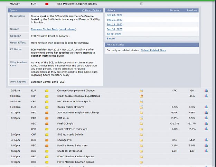
Task: Click red high-impact icon for Lagarde Speaks
Action: [x=47, y=4]
